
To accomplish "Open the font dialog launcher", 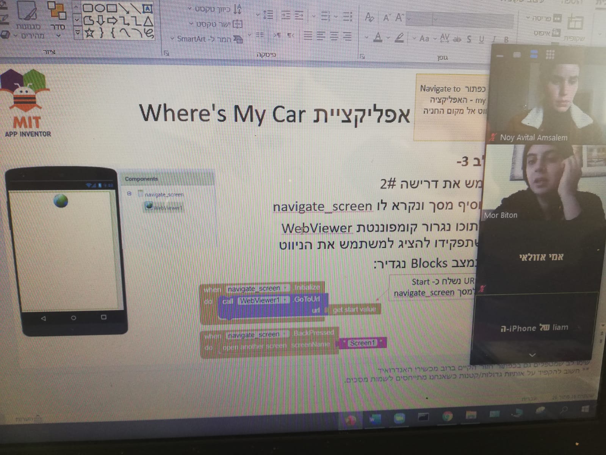I will (362, 56).
